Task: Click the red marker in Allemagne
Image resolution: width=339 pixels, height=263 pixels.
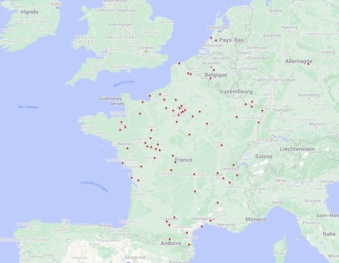Action: coord(308,64)
